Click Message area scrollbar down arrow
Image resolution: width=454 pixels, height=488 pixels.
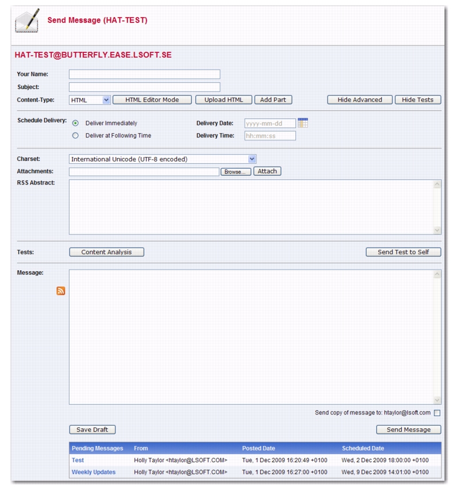[x=437, y=400]
